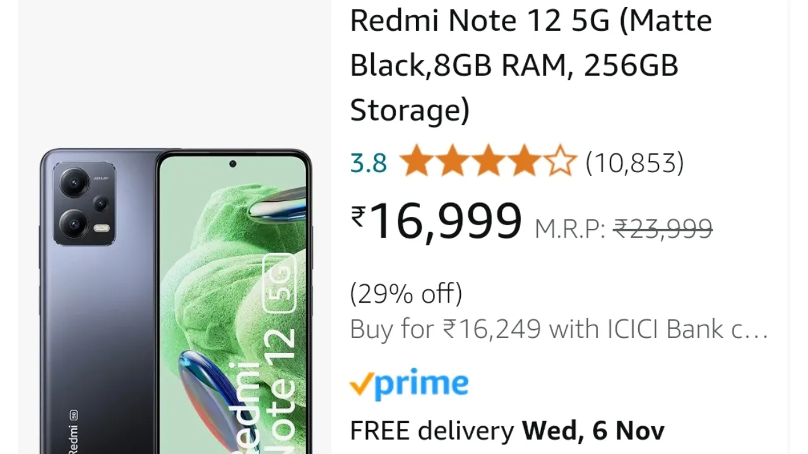Click the M.R.P: label
The height and width of the screenshot is (454, 808).
point(570,229)
